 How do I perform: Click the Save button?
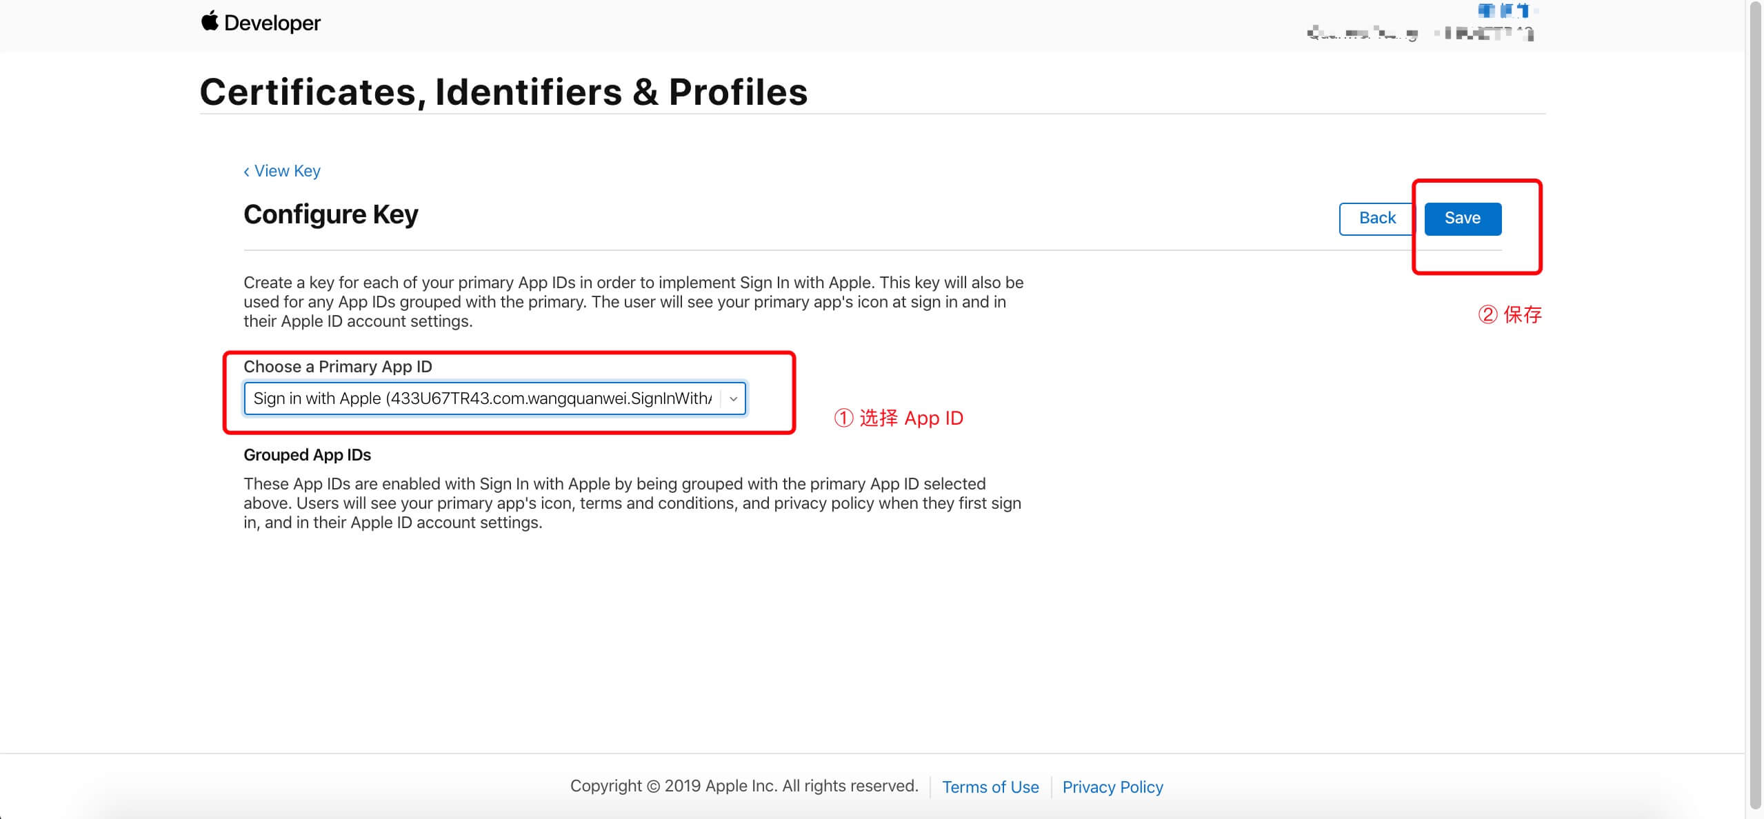1463,219
